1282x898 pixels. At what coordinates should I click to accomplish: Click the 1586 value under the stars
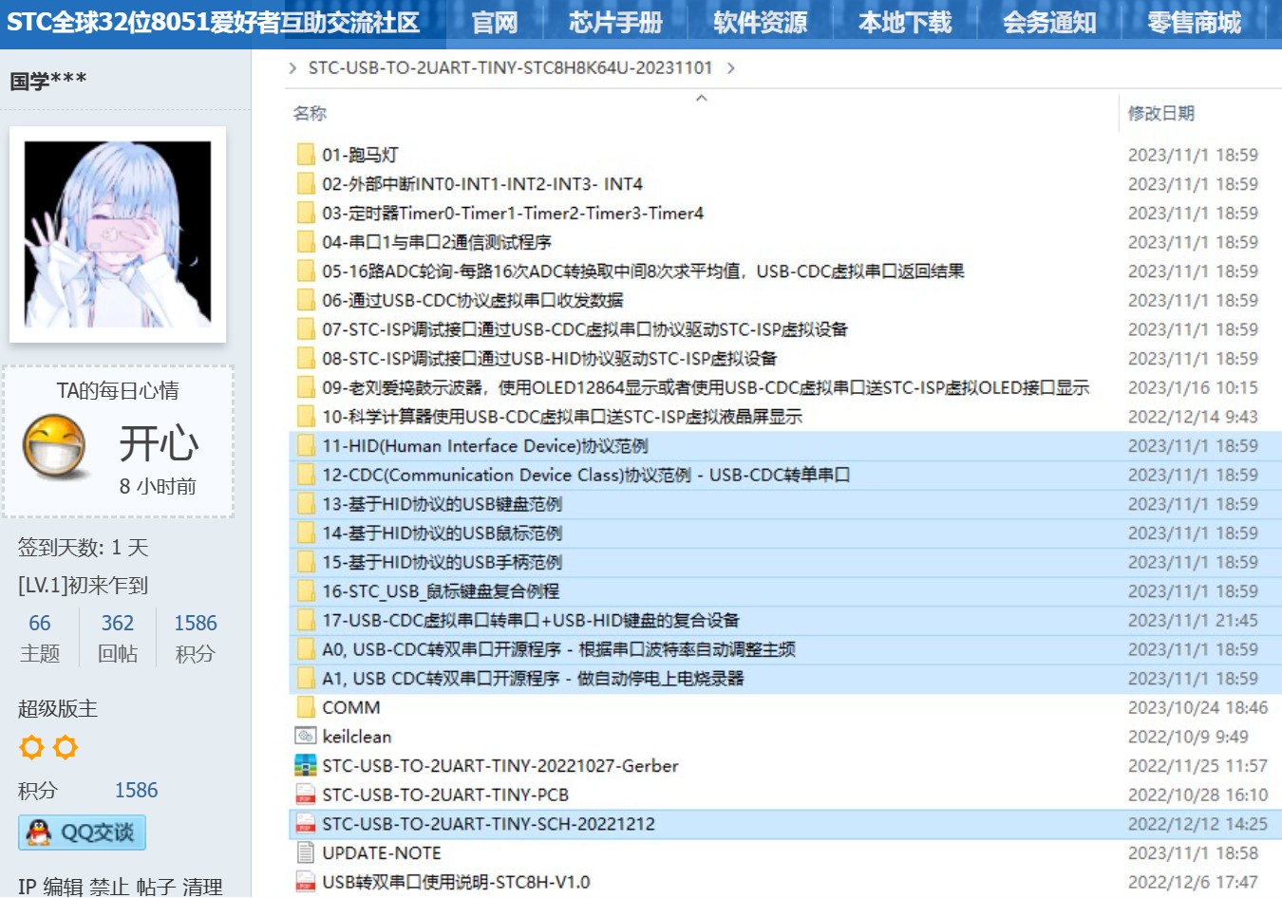(137, 791)
